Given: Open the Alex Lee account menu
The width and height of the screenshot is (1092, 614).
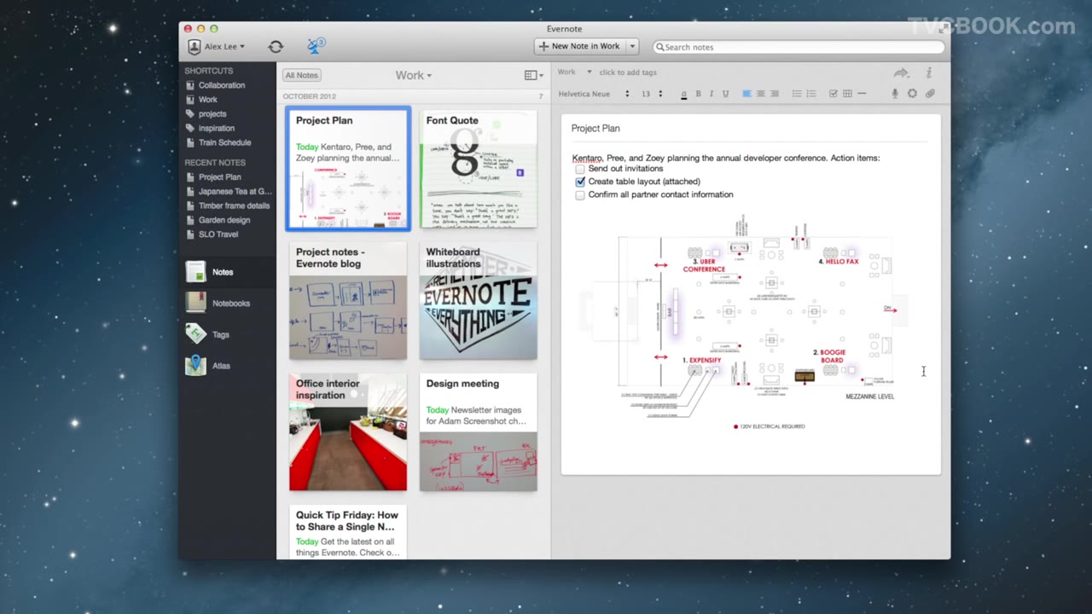Looking at the screenshot, I should 217,47.
